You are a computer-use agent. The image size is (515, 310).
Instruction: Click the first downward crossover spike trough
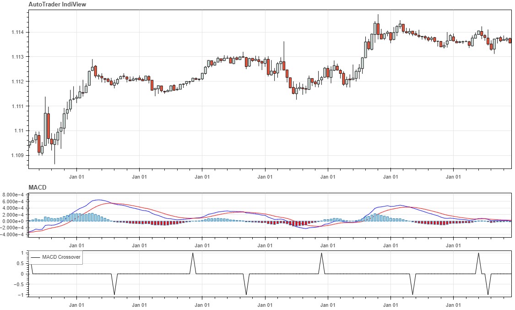[x=114, y=294]
